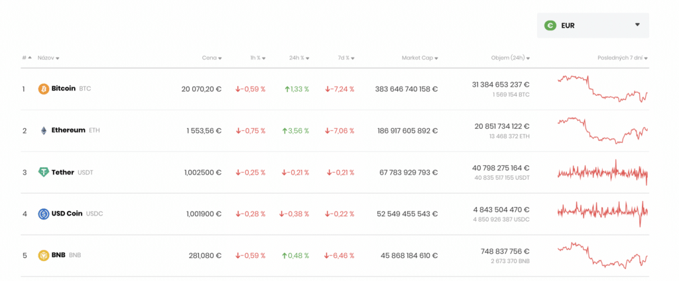Click Ethereum market cap 186 917 605 892 €

(408, 130)
